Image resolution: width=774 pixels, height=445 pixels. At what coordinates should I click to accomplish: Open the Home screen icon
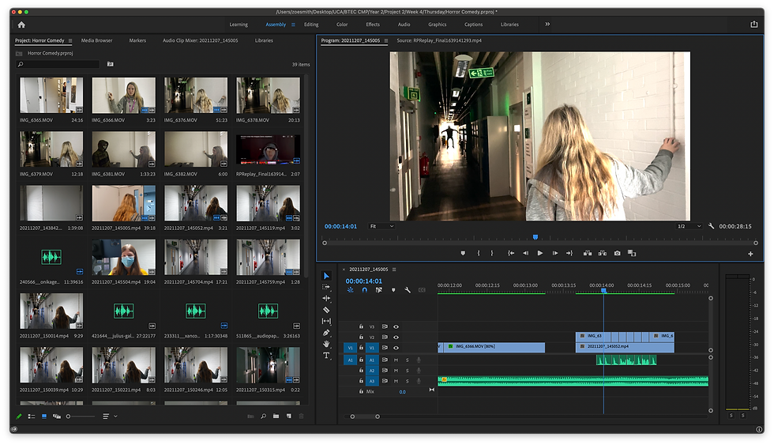[21, 25]
